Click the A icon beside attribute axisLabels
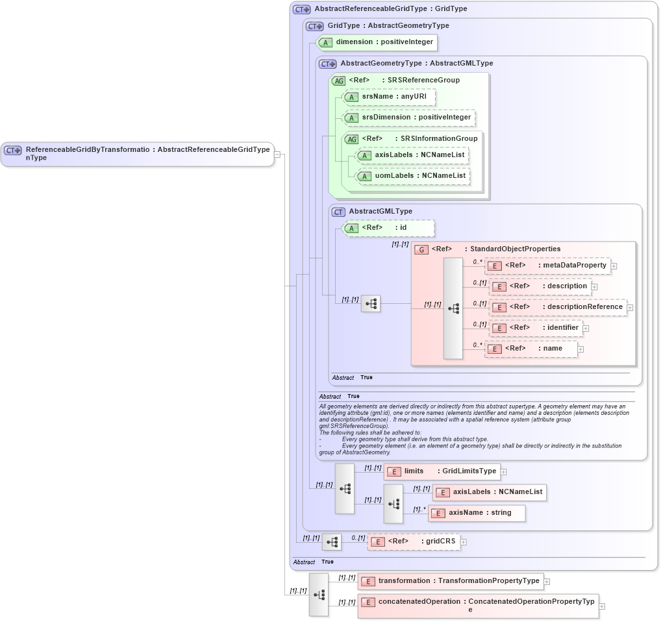This screenshot has height=622, width=661. click(365, 156)
